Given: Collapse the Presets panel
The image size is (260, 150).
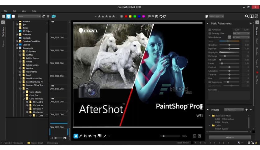Looking at the screenshot, I should click(x=208, y=110).
